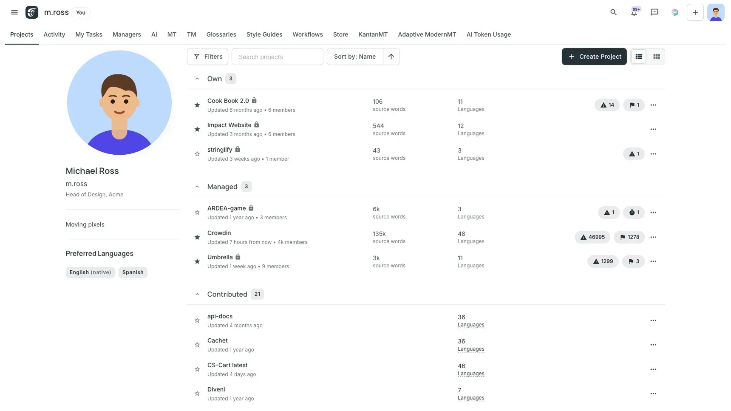Unstar the Cook Book 2.0 project
The height and width of the screenshot is (411, 731).
pyautogui.click(x=197, y=105)
